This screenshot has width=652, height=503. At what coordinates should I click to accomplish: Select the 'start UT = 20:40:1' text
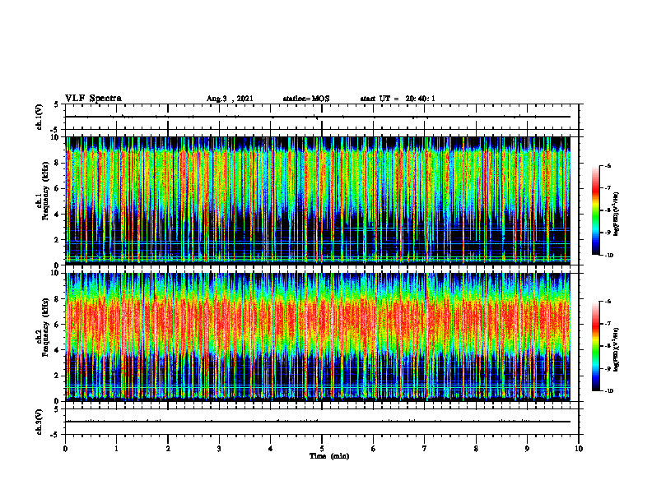coord(398,99)
